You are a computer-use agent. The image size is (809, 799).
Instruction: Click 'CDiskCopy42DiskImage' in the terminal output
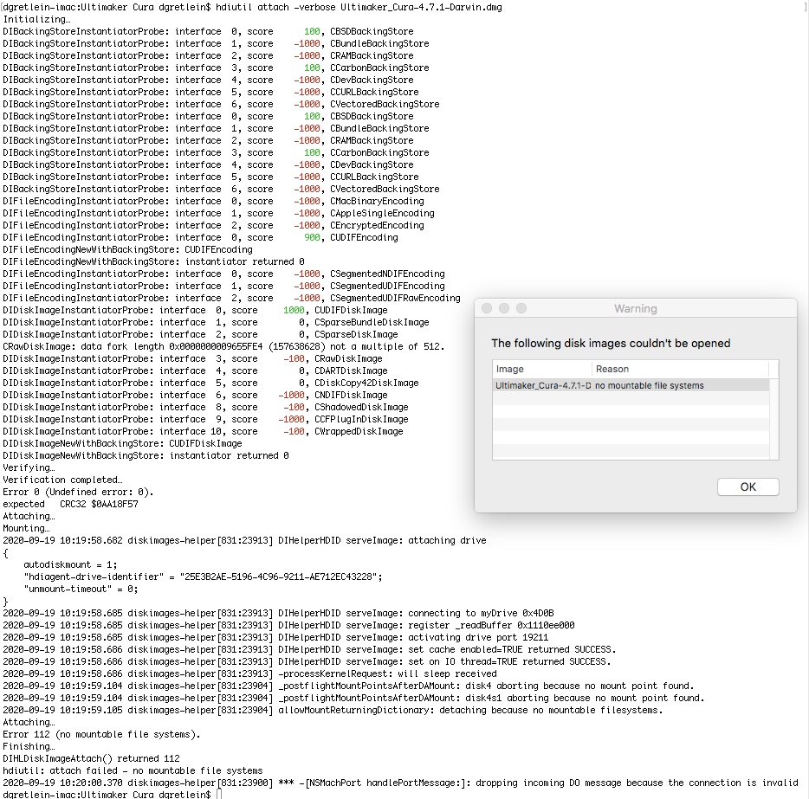point(366,383)
